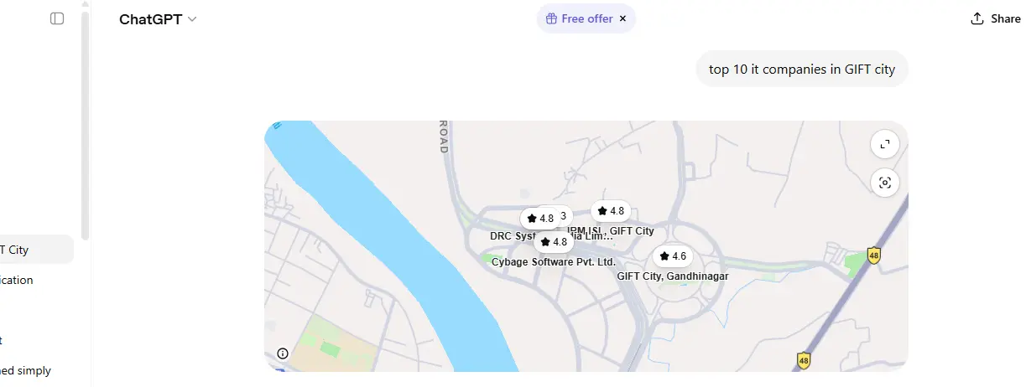Open the map info icon
The width and height of the screenshot is (1026, 387).
[283, 353]
